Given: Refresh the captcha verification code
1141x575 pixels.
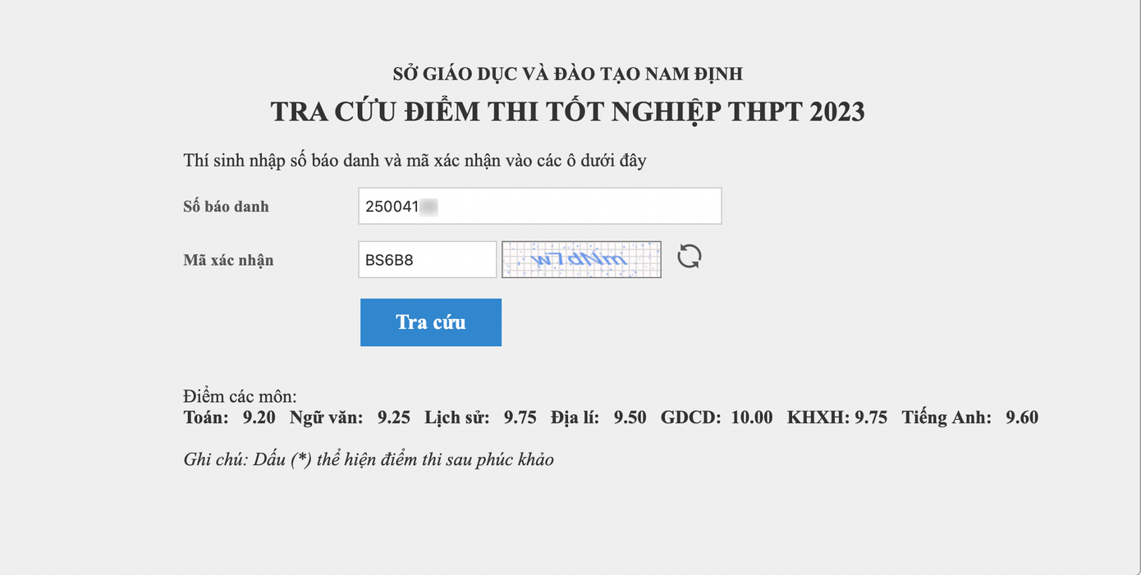Looking at the screenshot, I should pyautogui.click(x=689, y=258).
